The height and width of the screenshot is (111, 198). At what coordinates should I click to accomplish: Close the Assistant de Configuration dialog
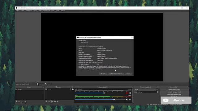click(132, 37)
